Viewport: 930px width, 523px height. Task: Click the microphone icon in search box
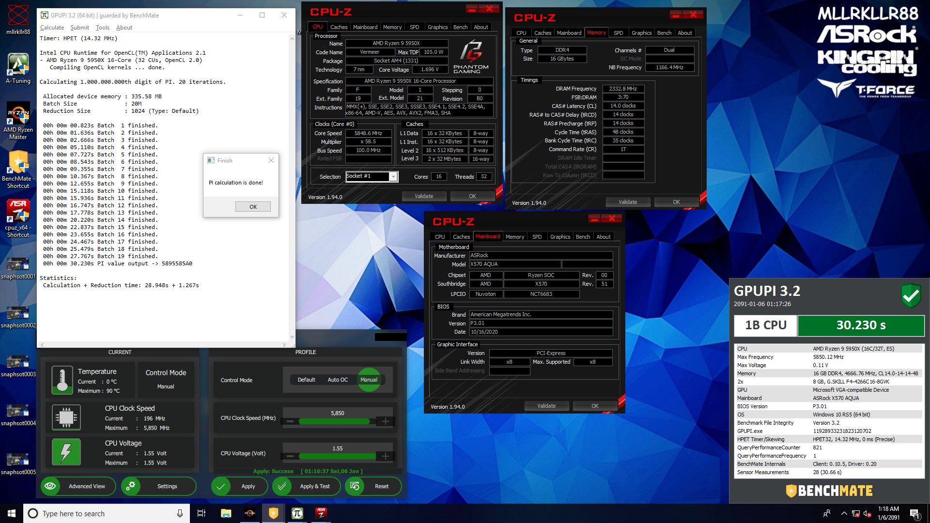[180, 513]
